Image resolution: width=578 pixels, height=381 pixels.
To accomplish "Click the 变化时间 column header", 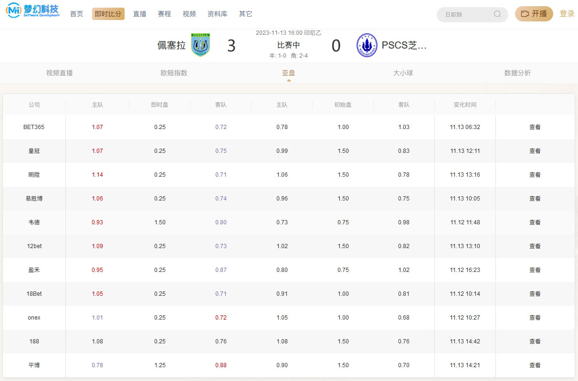I will pyautogui.click(x=465, y=105).
